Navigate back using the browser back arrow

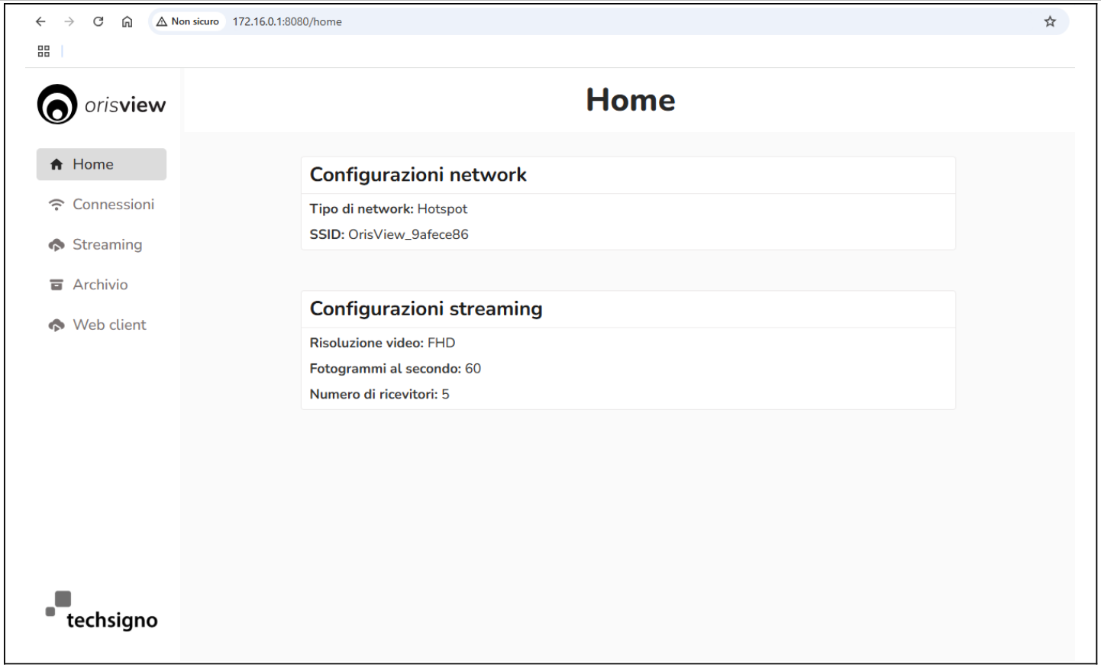click(40, 21)
